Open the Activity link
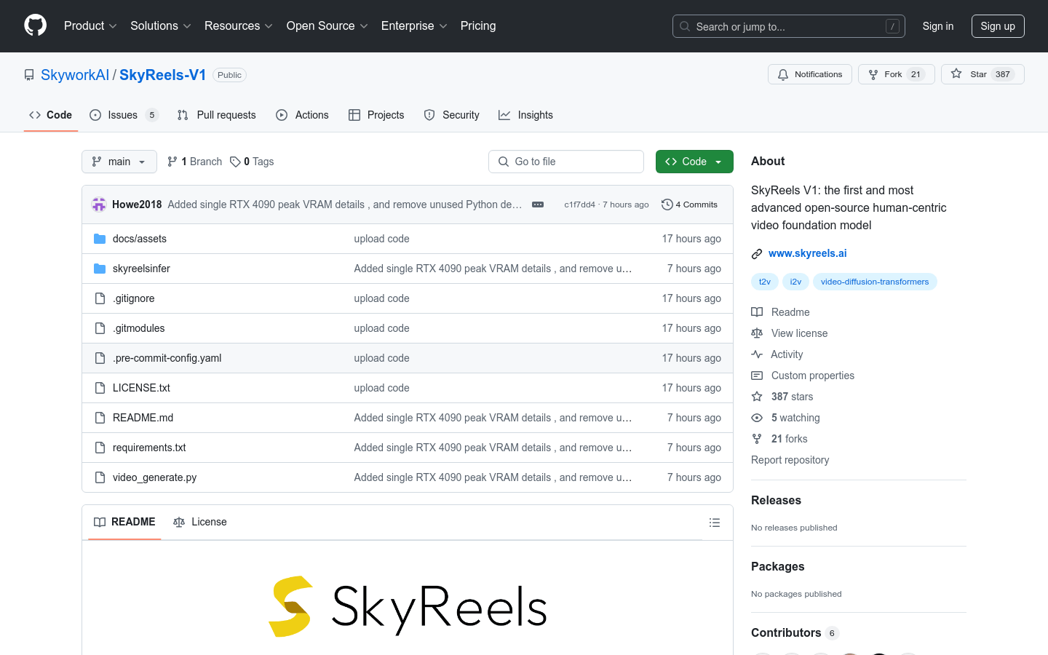This screenshot has height=655, width=1048. 777,354
